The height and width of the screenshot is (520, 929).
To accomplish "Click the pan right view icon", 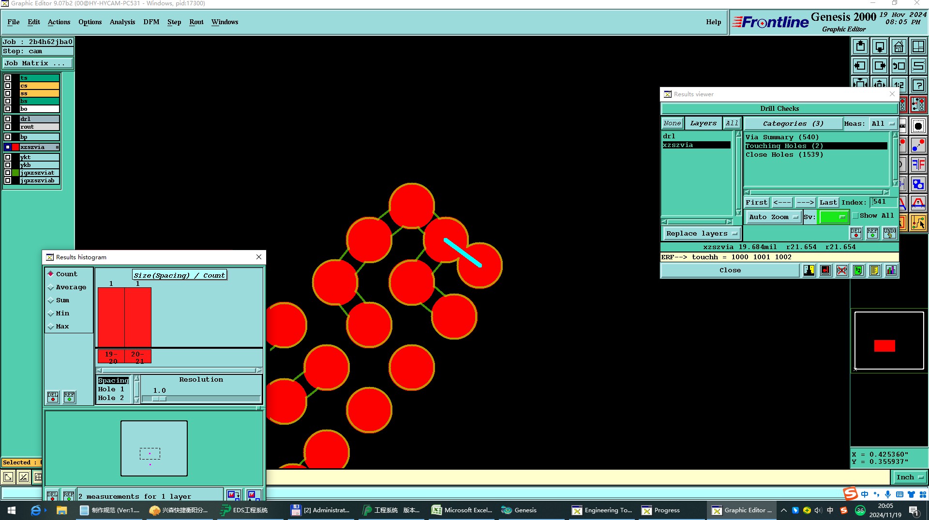I will (x=880, y=66).
